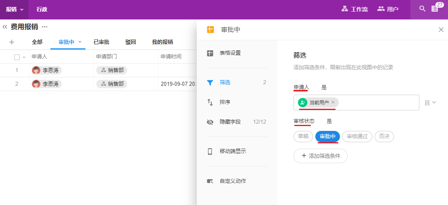448x205 pixels.
Task: Open 隐藏字段 hidden fields settings
Action: point(230,122)
